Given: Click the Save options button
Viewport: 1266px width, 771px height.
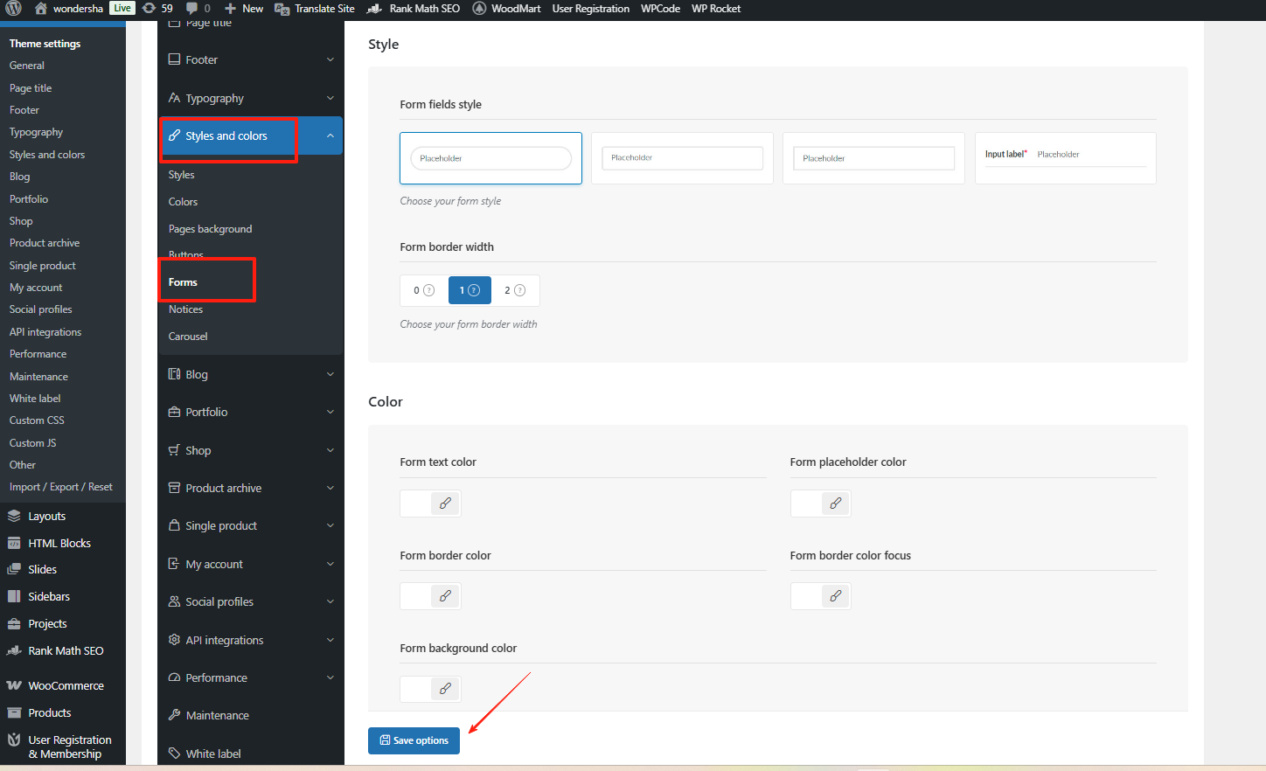Looking at the screenshot, I should pos(414,740).
